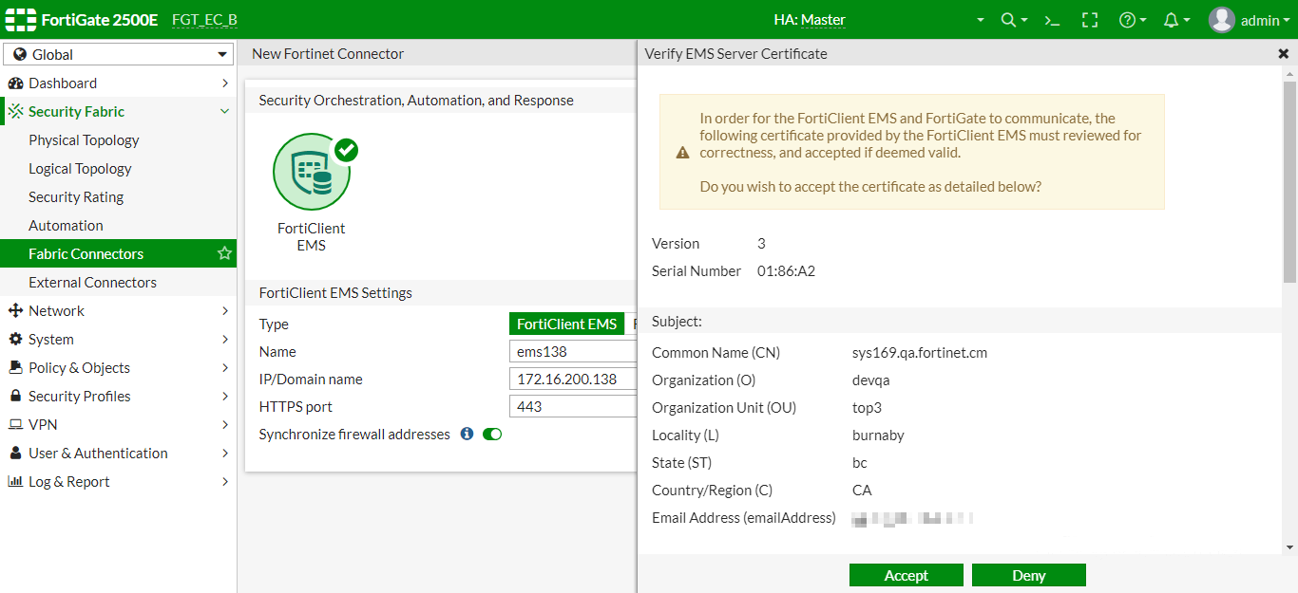Select FortiClient EMS type button

(567, 324)
